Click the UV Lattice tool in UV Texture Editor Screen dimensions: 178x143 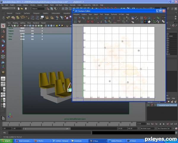[76, 18]
